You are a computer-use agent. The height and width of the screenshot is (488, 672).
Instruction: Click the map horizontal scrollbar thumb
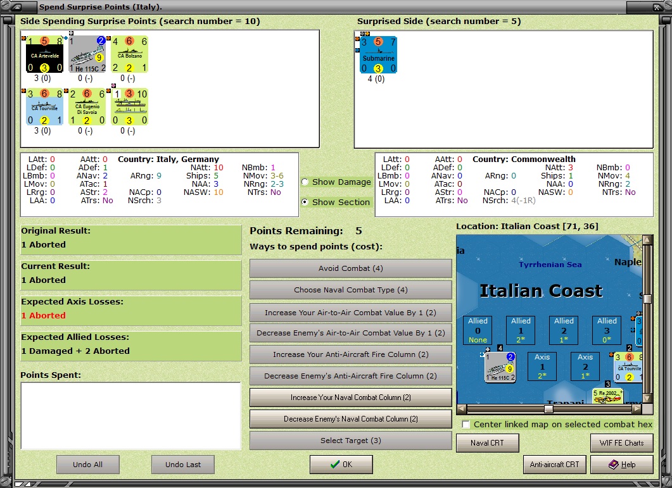[x=548, y=409]
